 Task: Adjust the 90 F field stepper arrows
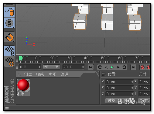pyautogui.click(x=83, y=67)
